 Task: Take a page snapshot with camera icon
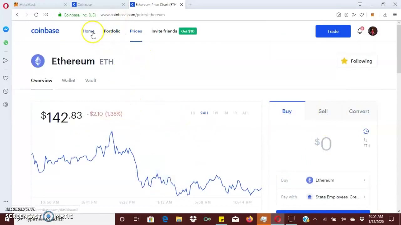click(339, 15)
